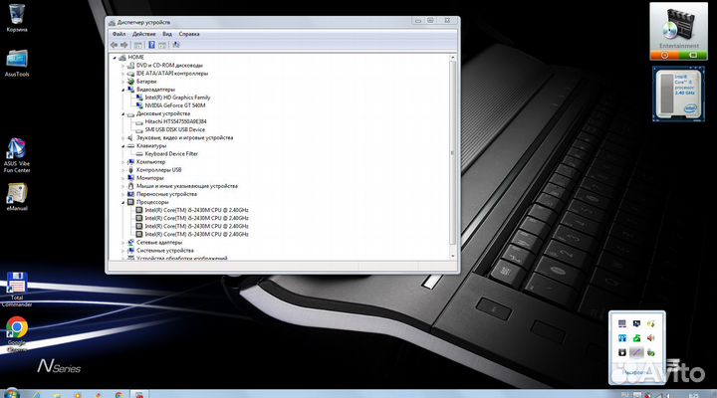Select NVIDIA GeForce GT 540M device
Image resolution: width=717 pixels, height=398 pixels.
coord(175,105)
